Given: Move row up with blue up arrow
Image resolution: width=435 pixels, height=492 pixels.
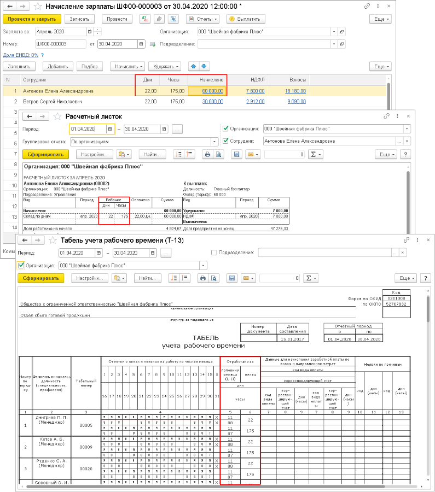Looking at the screenshot, I should tap(194, 66).
